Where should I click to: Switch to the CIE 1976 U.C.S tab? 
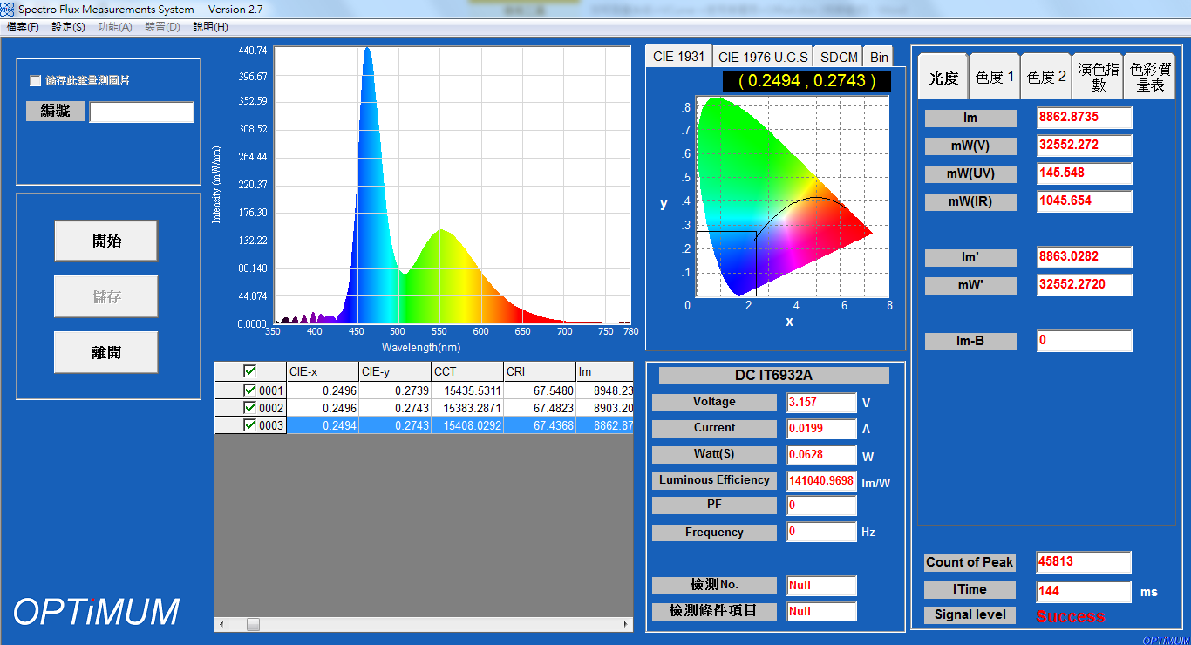[762, 56]
